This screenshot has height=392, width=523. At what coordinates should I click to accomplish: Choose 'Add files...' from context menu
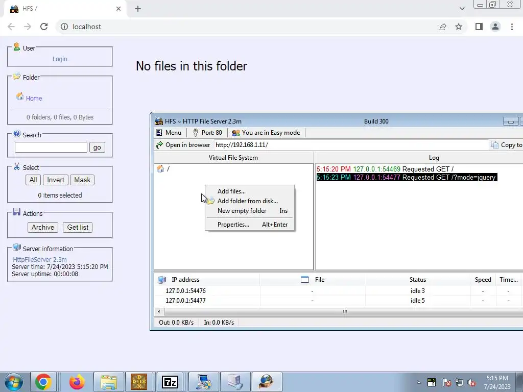231,191
